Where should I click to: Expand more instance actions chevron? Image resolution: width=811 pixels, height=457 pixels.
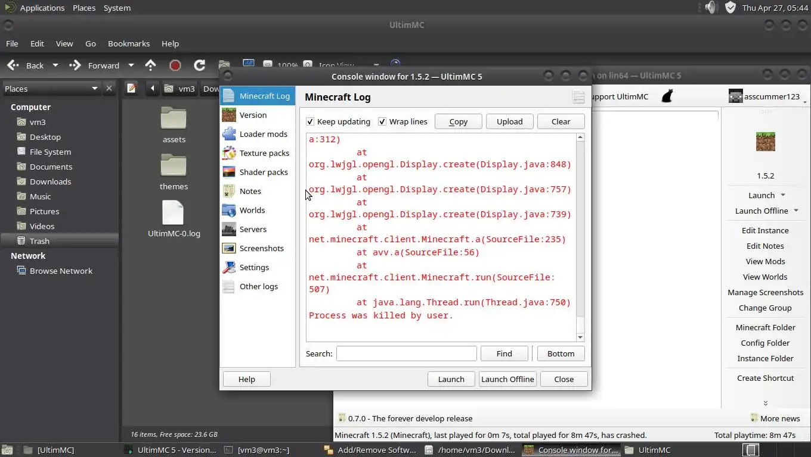pyautogui.click(x=766, y=403)
